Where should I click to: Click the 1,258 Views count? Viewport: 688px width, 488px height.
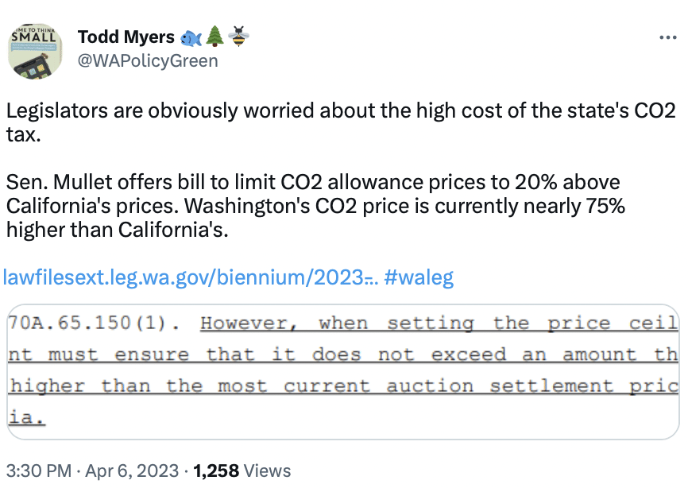point(242,471)
